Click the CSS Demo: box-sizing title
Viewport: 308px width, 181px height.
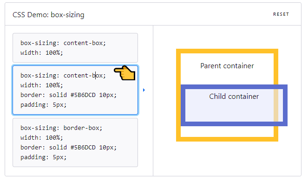48,15
